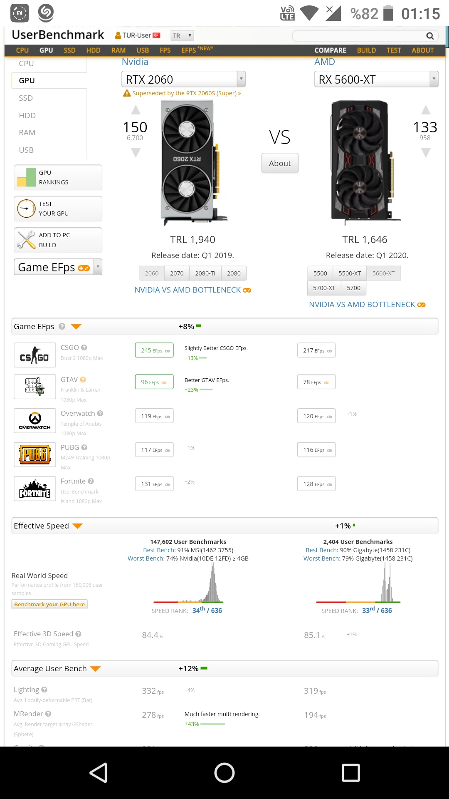Open CSGO game logo
This screenshot has width=449, height=799.
pyautogui.click(x=35, y=355)
